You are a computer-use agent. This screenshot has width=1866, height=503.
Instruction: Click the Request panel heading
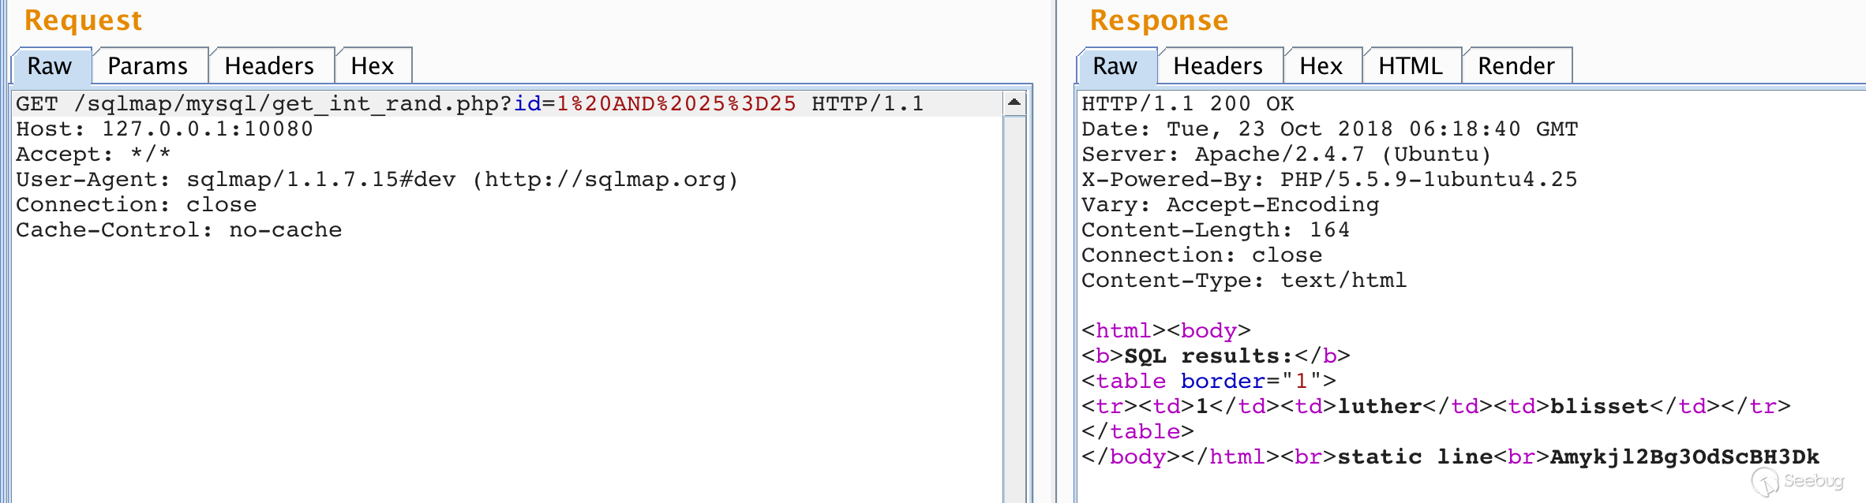pyautogui.click(x=84, y=20)
